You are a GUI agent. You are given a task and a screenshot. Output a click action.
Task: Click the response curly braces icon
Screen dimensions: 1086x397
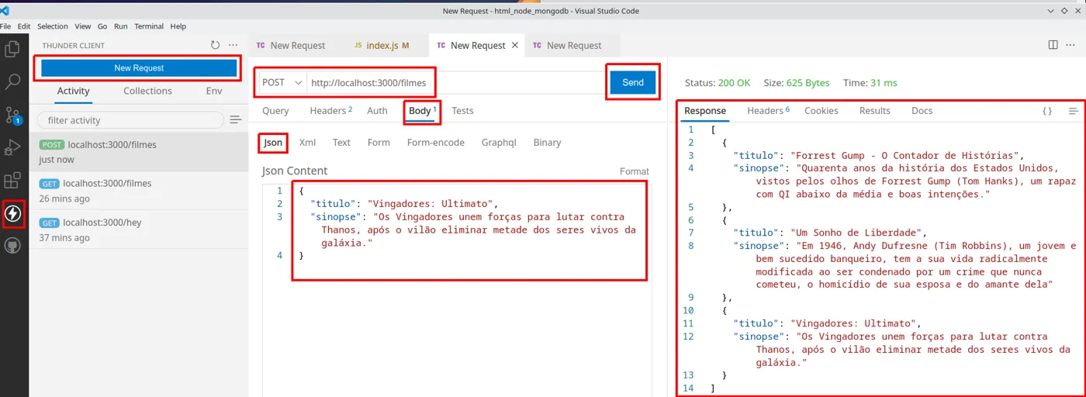(x=1047, y=111)
